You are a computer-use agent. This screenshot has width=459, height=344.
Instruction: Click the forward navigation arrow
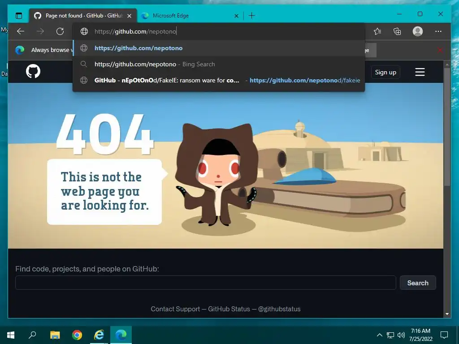coord(40,31)
